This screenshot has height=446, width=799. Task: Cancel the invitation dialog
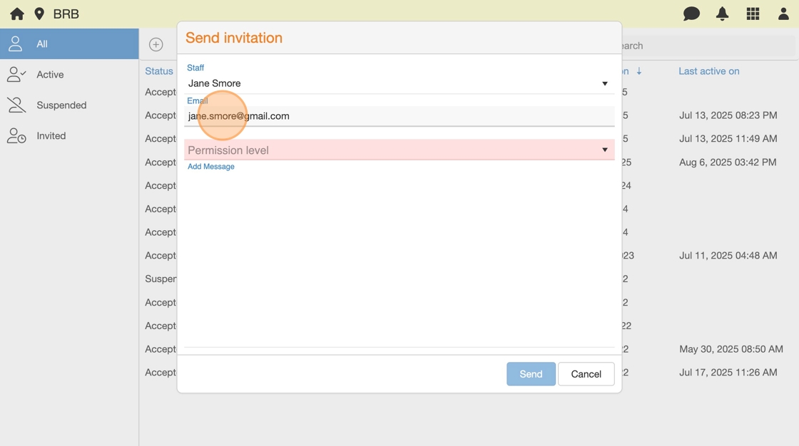586,374
